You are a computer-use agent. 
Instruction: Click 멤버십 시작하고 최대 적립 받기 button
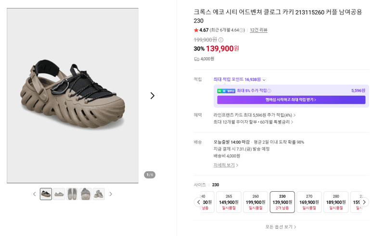click(x=291, y=100)
